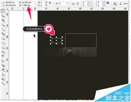Select the Smart Fill tool
The width and height of the screenshot is (131, 102).
tap(3, 34)
